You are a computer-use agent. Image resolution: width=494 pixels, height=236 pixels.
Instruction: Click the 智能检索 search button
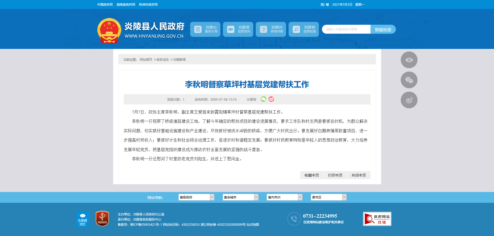click(383, 29)
